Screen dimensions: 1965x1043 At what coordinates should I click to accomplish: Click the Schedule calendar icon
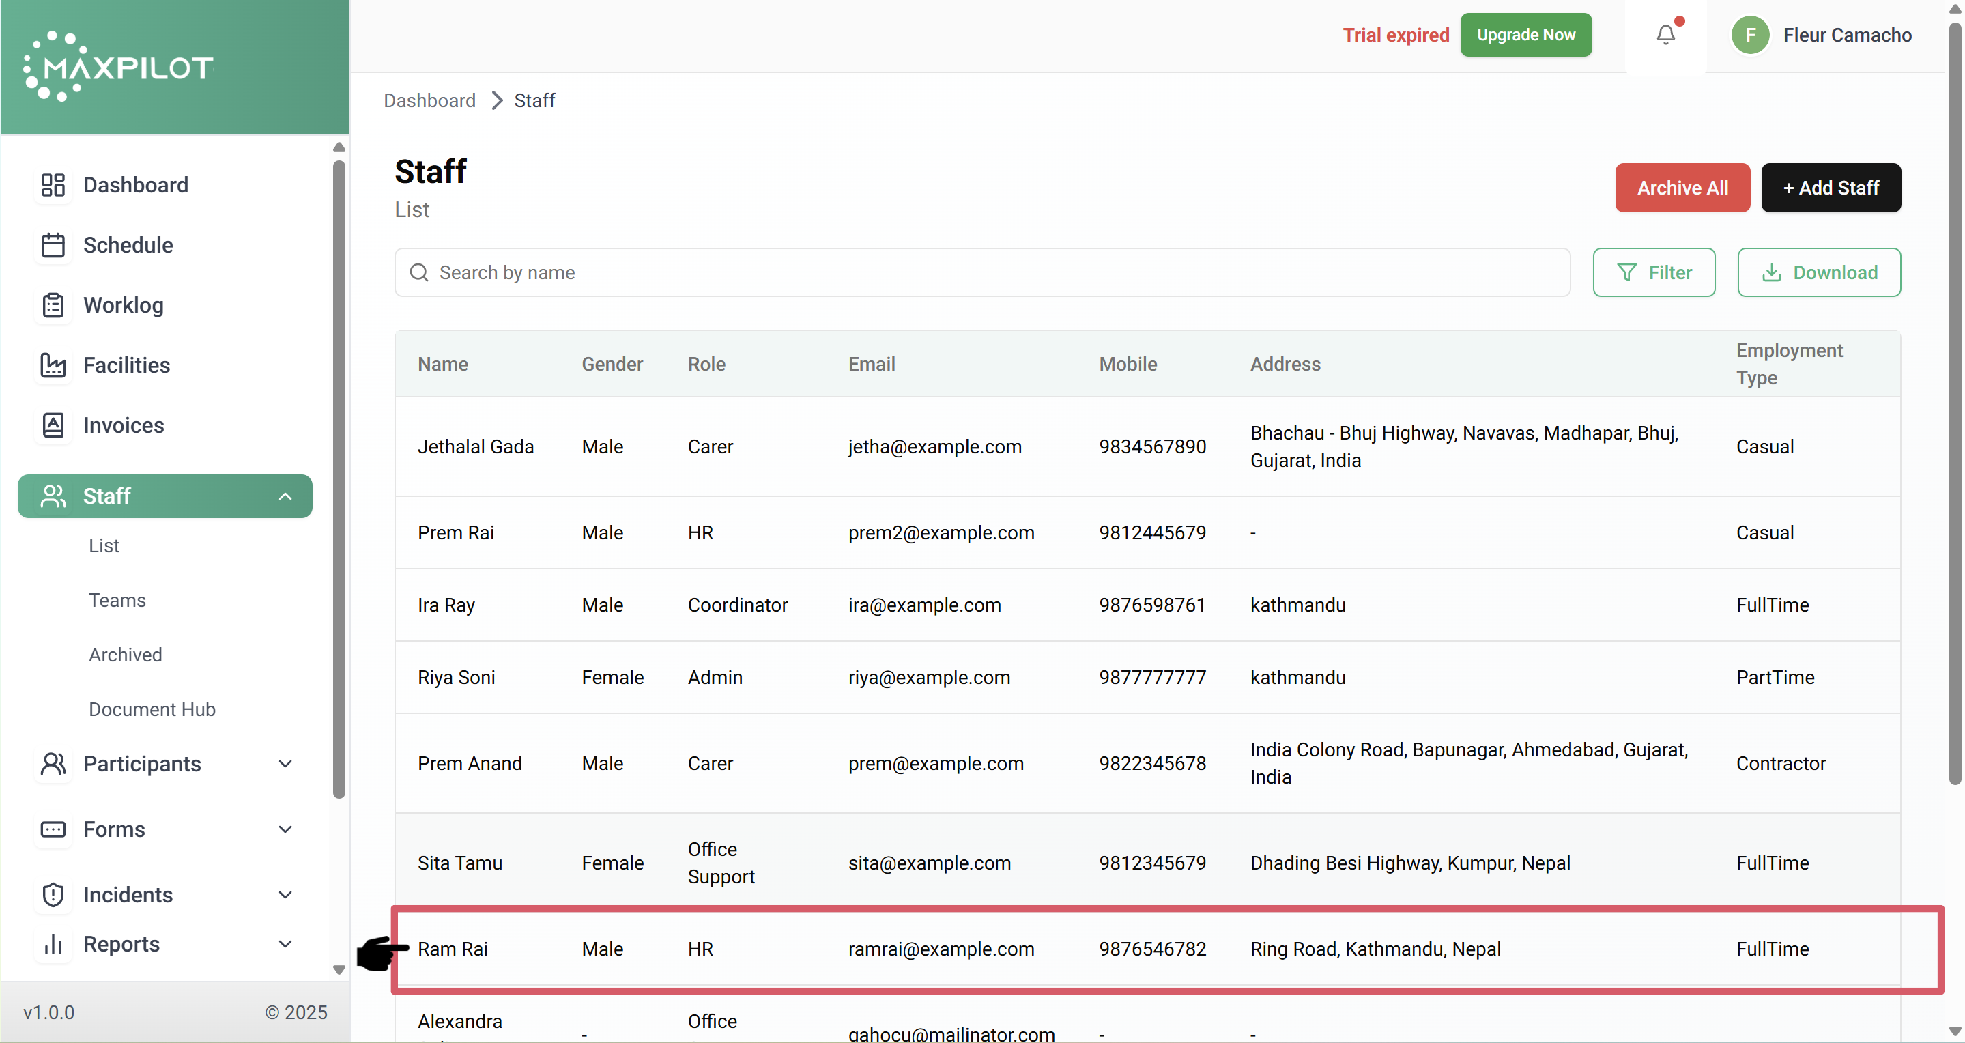tap(53, 245)
